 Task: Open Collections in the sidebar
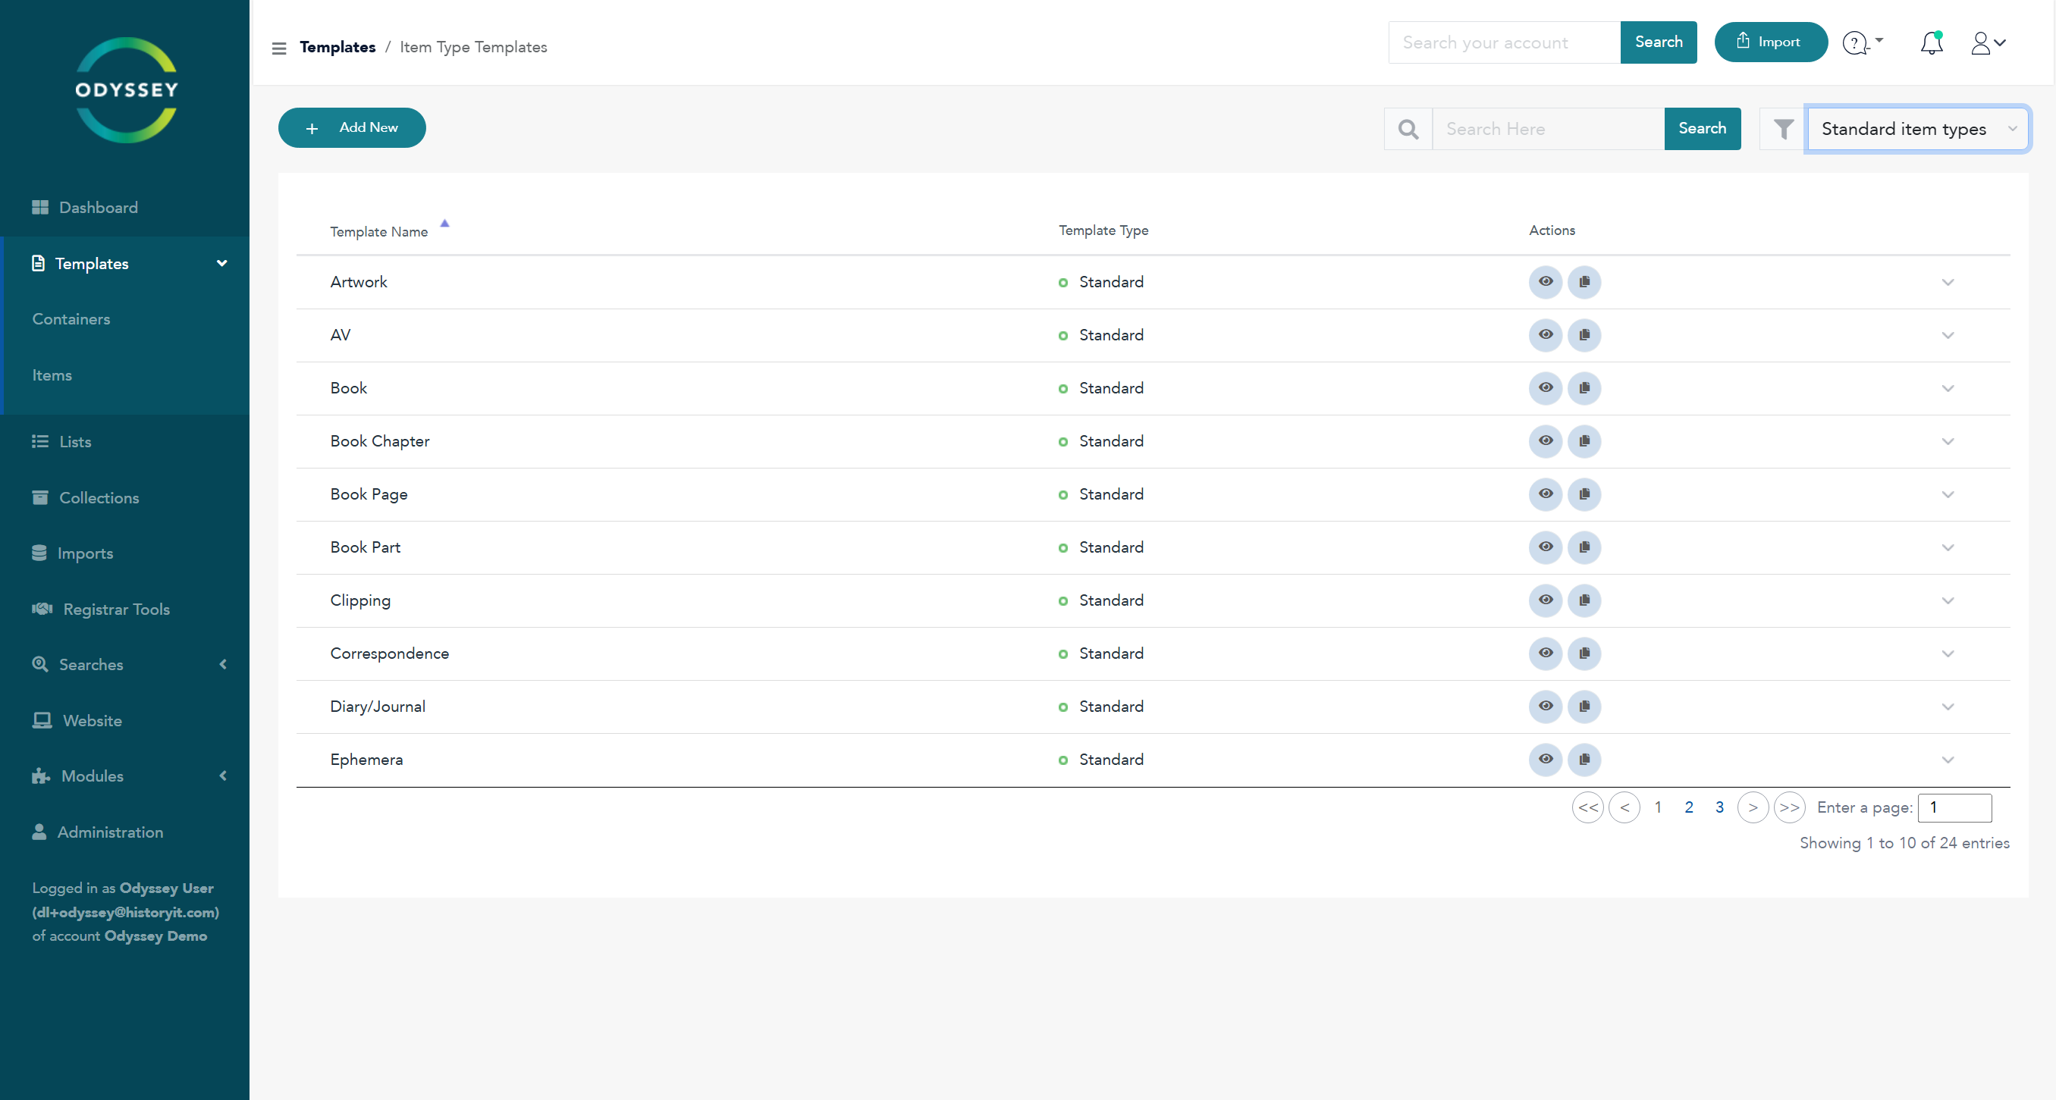(x=98, y=498)
